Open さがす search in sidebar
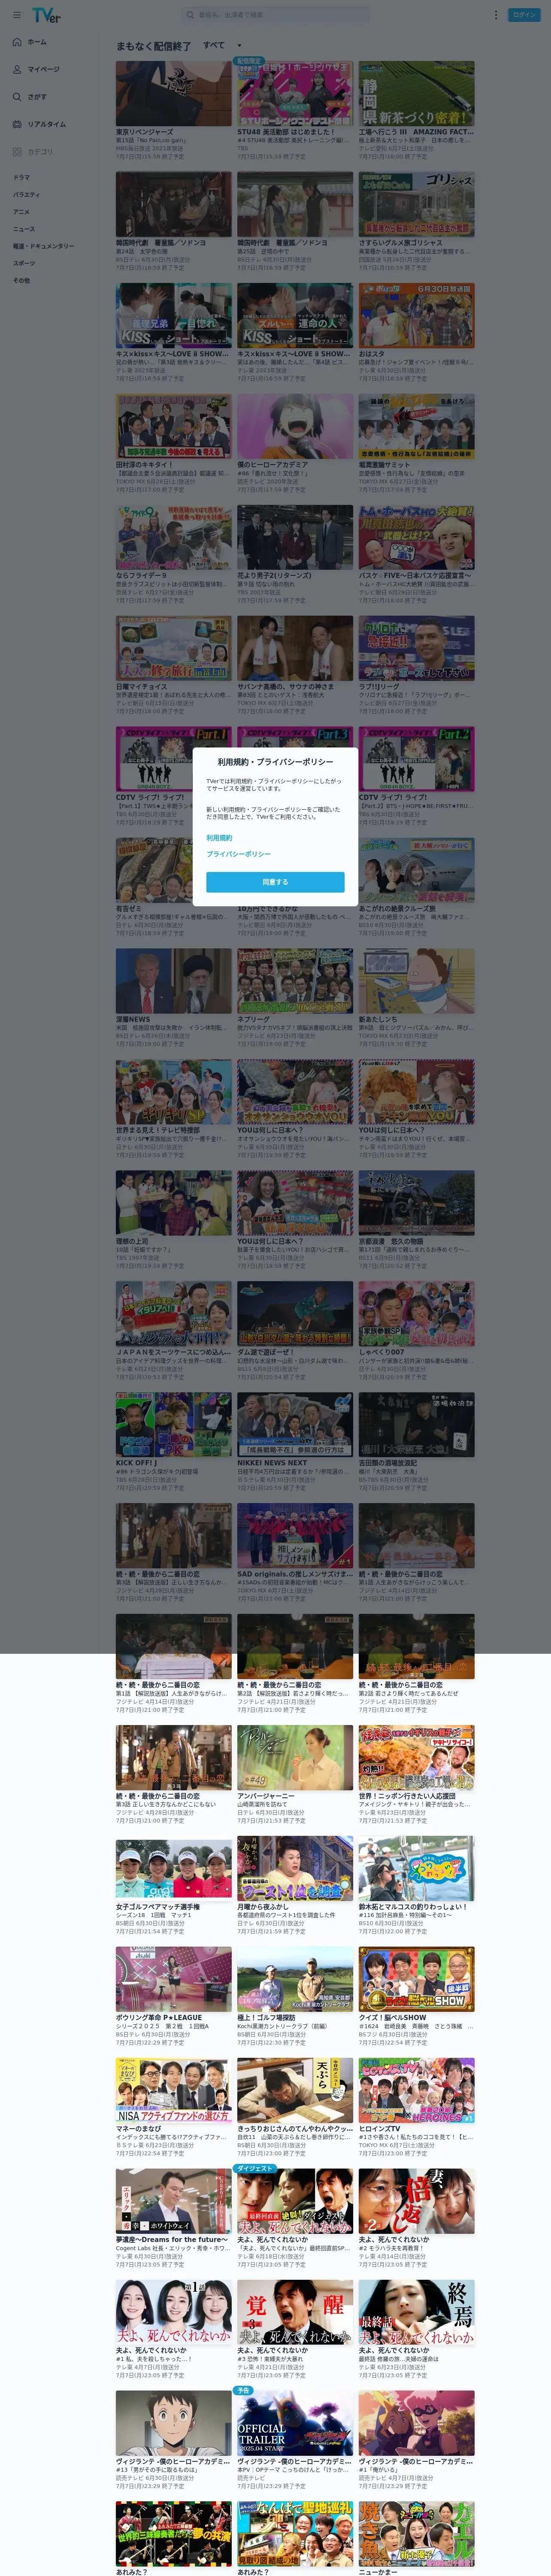This screenshot has width=551, height=2576. (37, 97)
